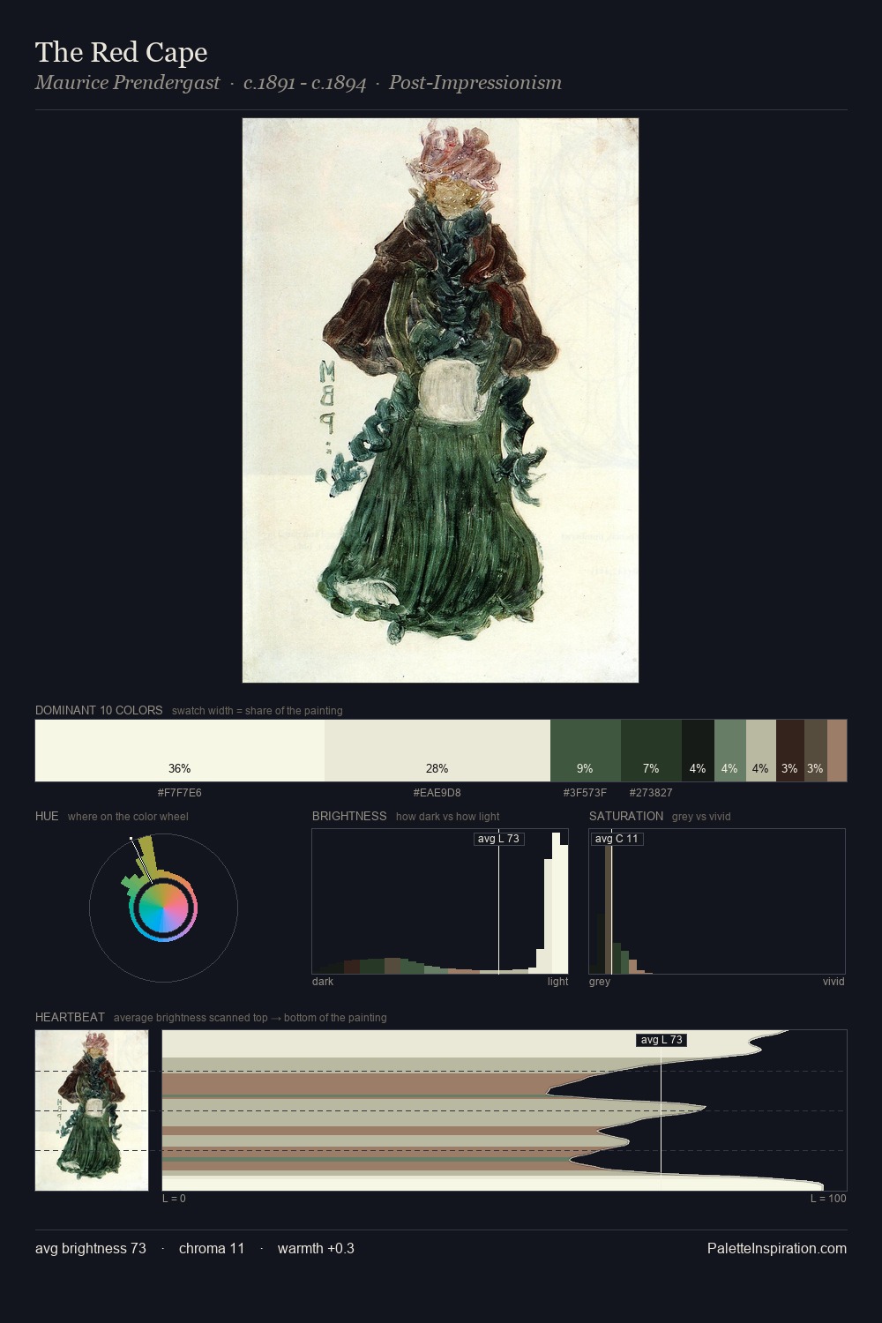Click the avg L 73 brightness label
This screenshot has height=1323, width=882.
pos(498,839)
